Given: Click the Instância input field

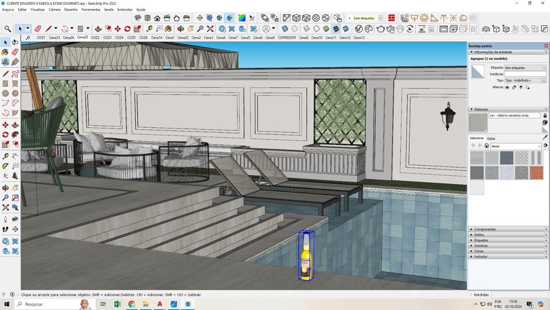Looking at the screenshot, I should tap(525, 74).
